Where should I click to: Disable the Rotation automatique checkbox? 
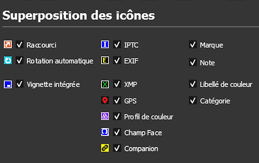(20, 60)
